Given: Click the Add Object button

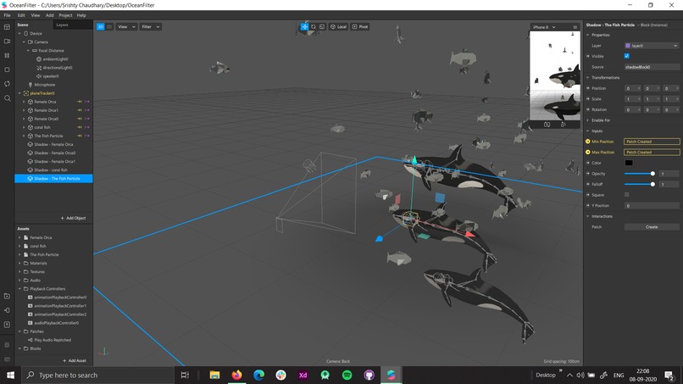Looking at the screenshot, I should (73, 218).
